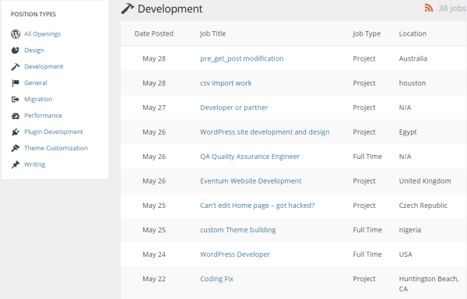Click the Performance gauge icon
Viewport: 467px width, 299px height.
(16, 116)
